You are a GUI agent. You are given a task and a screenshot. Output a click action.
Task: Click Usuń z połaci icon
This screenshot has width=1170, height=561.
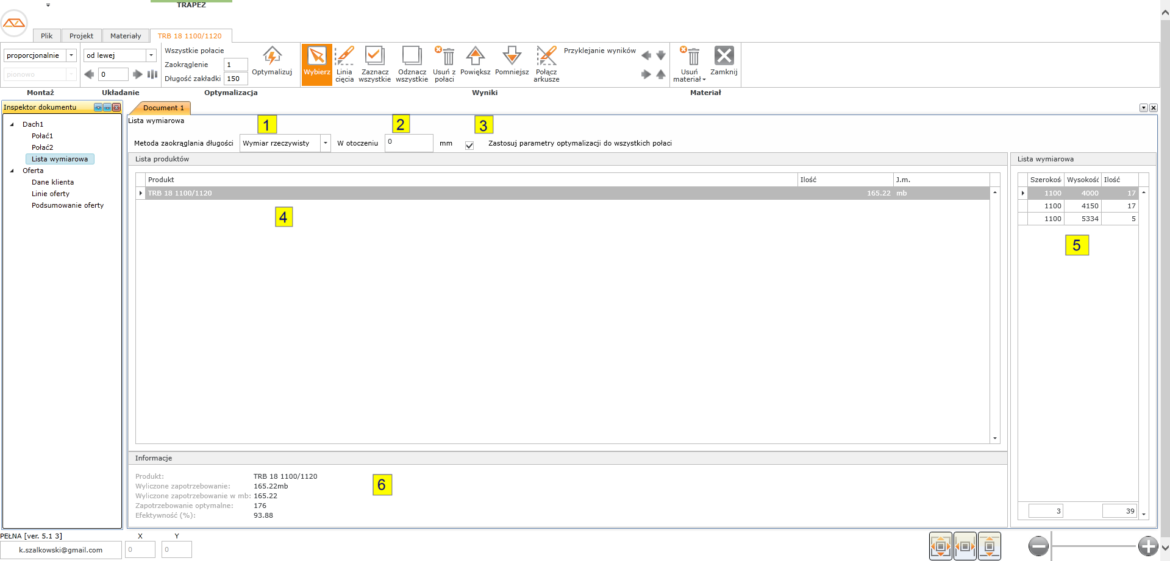point(445,57)
